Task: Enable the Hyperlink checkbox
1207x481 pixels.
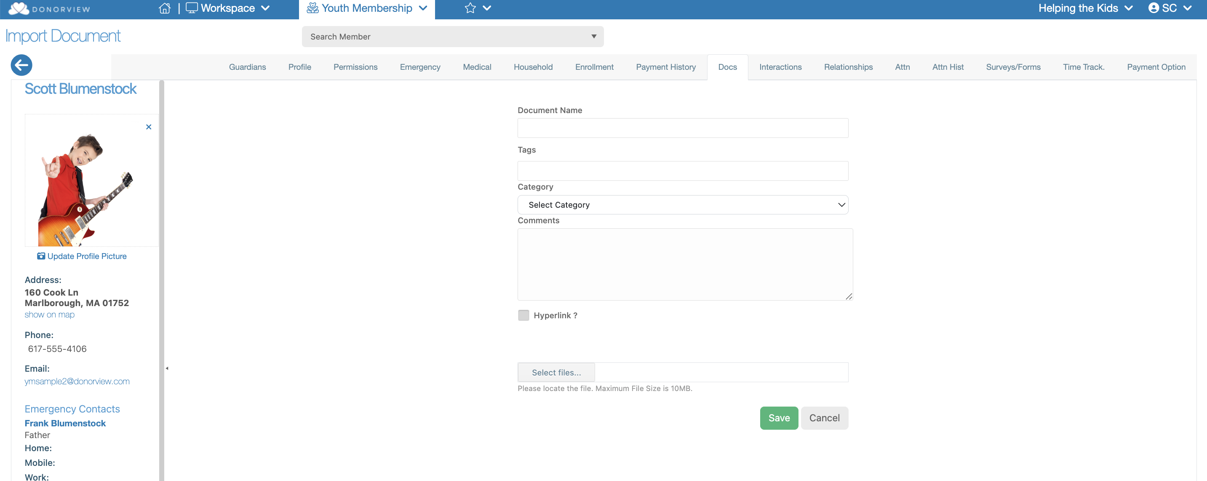Action: pos(523,315)
